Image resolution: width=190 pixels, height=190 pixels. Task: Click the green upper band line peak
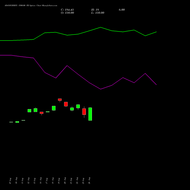(x=101, y=27)
